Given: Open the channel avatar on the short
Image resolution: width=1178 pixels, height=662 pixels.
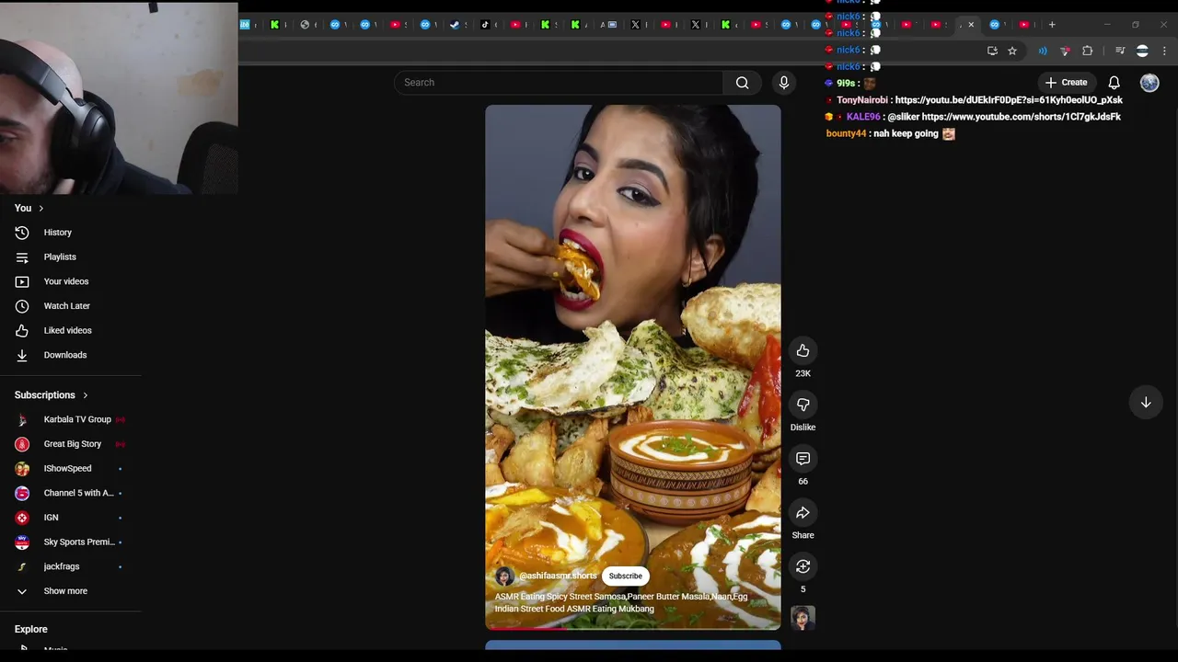Looking at the screenshot, I should point(504,576).
